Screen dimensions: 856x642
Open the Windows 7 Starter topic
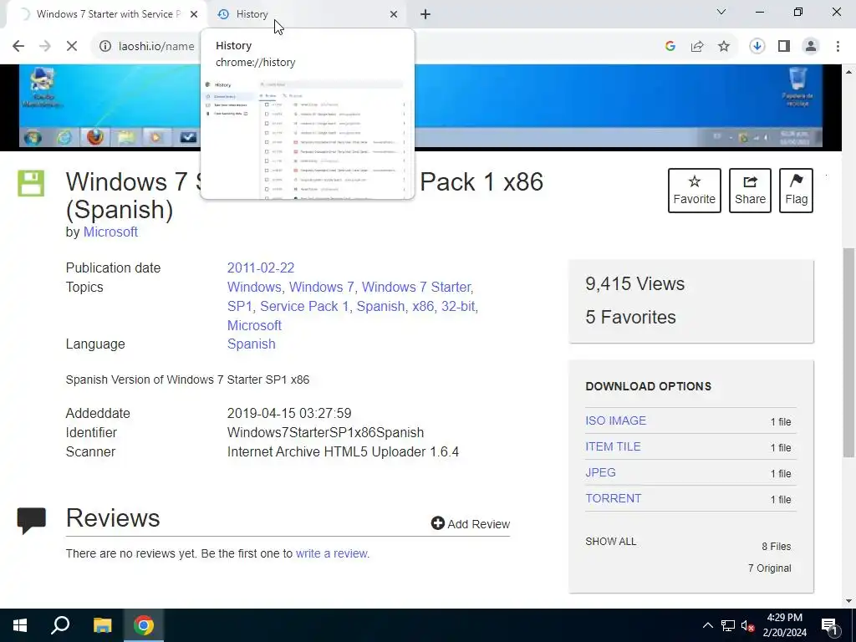pos(416,288)
